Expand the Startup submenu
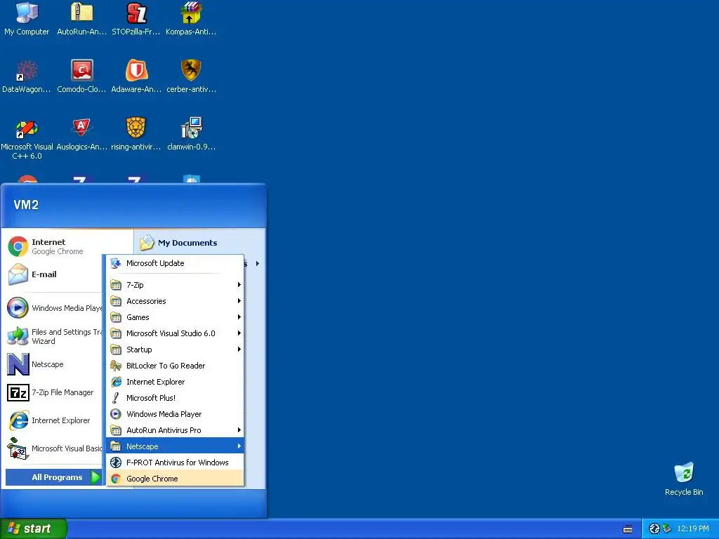Image resolution: width=719 pixels, height=539 pixels. click(175, 350)
